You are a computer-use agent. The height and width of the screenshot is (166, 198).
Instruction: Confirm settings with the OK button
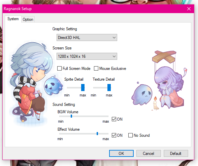coord(121,153)
